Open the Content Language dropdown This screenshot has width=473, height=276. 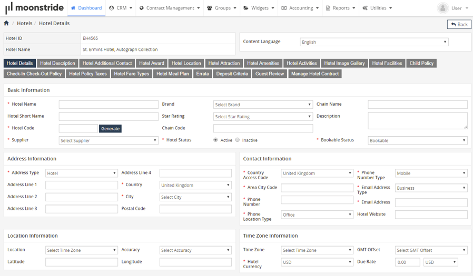point(374,42)
